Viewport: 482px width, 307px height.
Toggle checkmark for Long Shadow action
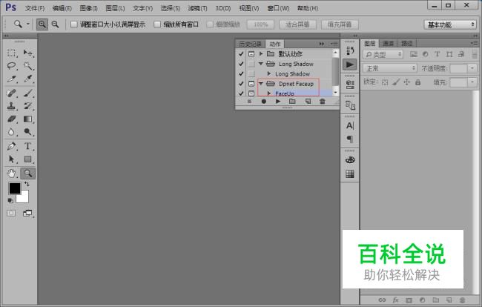click(241, 73)
